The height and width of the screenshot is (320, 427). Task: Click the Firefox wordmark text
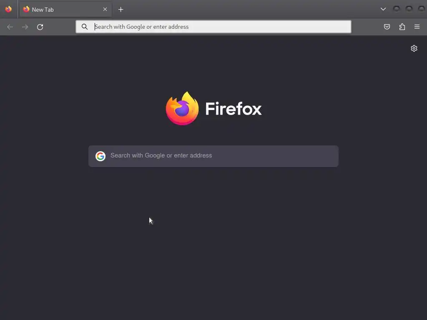(x=234, y=109)
